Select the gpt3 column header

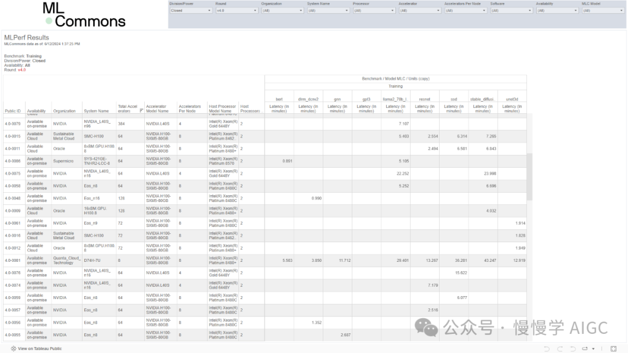coord(366,99)
